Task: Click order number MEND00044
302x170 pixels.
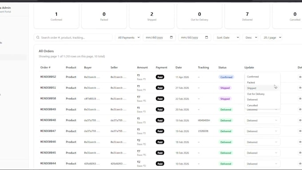Action: tap(48, 163)
